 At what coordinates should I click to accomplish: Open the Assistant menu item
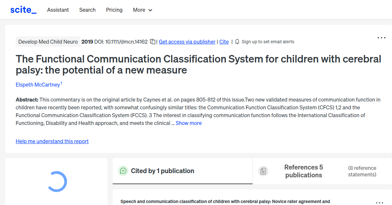pos(58,10)
